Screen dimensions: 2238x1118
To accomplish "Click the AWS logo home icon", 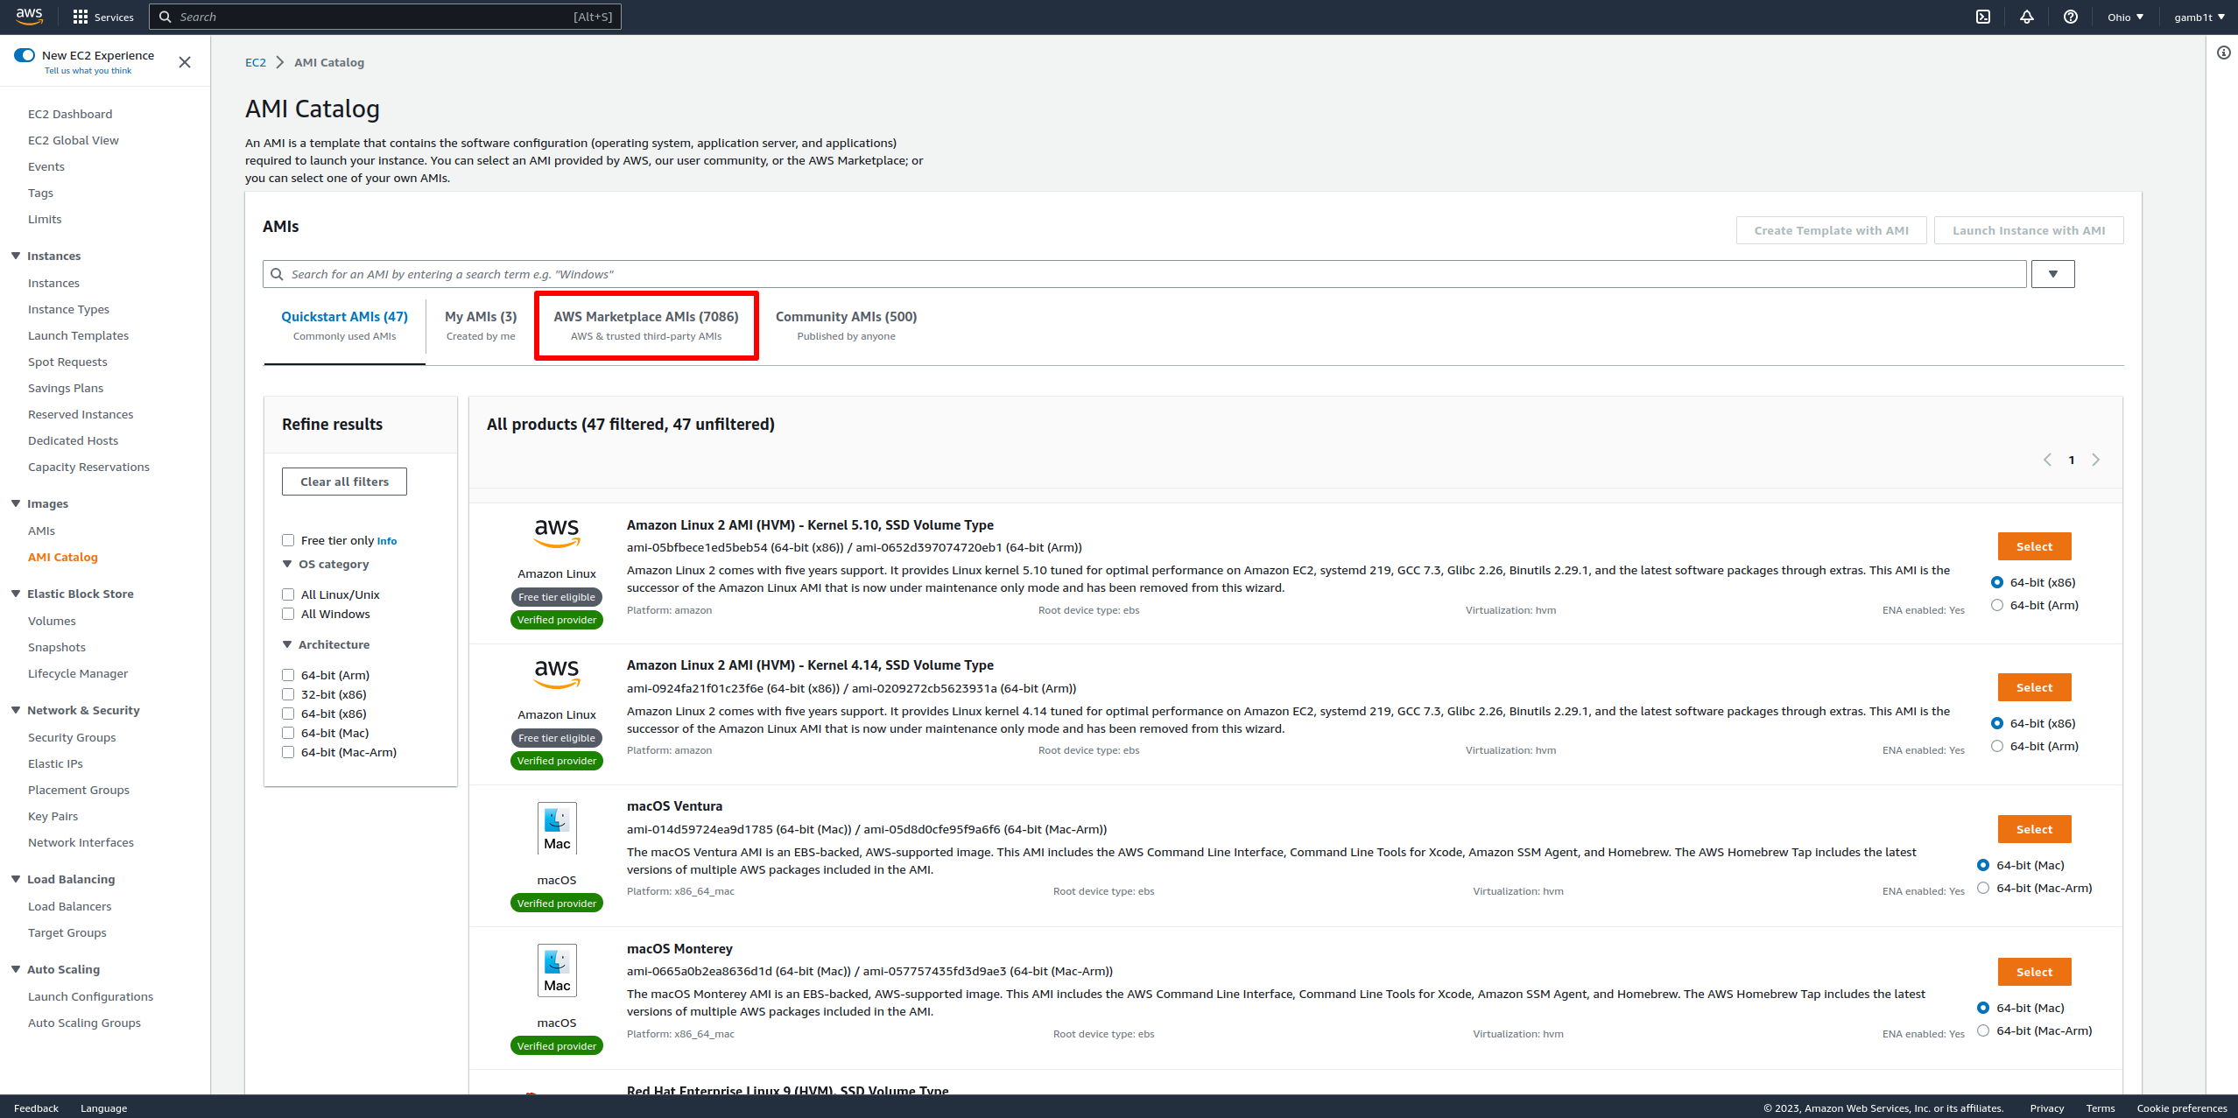I will coord(29,17).
